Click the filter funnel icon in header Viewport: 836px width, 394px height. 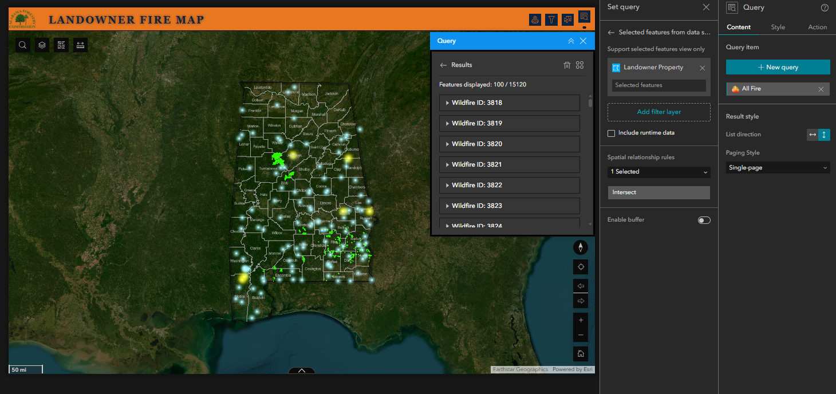click(x=551, y=20)
